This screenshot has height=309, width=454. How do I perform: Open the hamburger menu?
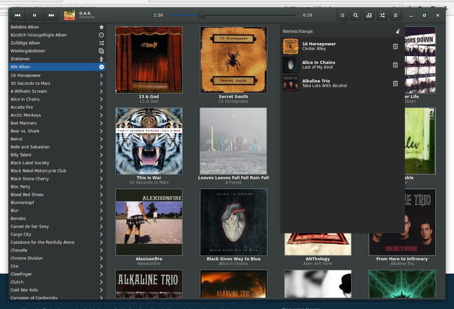[x=395, y=15]
